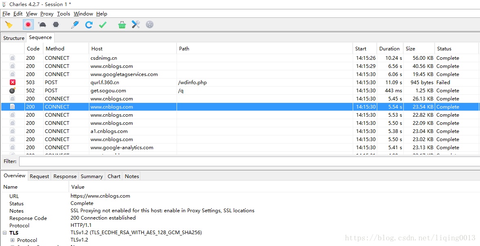Click inside the Filter text field
480x246 pixels.
pos(250,161)
